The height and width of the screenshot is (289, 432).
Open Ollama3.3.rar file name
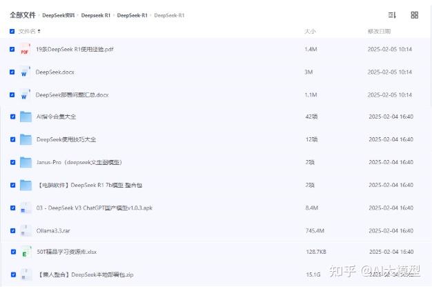tap(53, 230)
